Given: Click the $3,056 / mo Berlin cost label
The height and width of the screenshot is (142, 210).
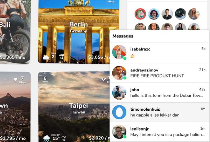Looking at the screenshot, I should coord(99,57).
